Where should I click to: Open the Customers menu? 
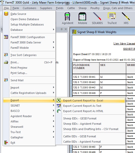pyautogui.click(x=29, y=8)
